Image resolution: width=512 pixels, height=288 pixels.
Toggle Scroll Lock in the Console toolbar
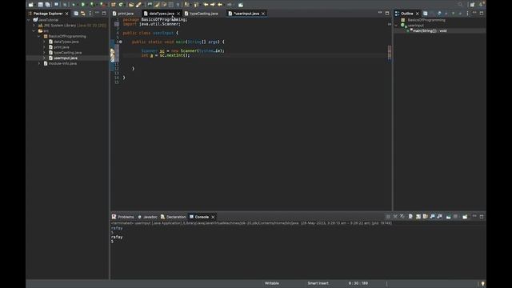418,217
